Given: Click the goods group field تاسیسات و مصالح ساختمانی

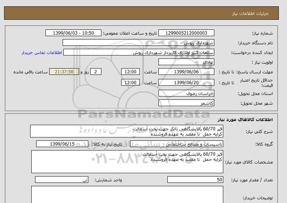Looking at the screenshot, I should (x=176, y=144).
